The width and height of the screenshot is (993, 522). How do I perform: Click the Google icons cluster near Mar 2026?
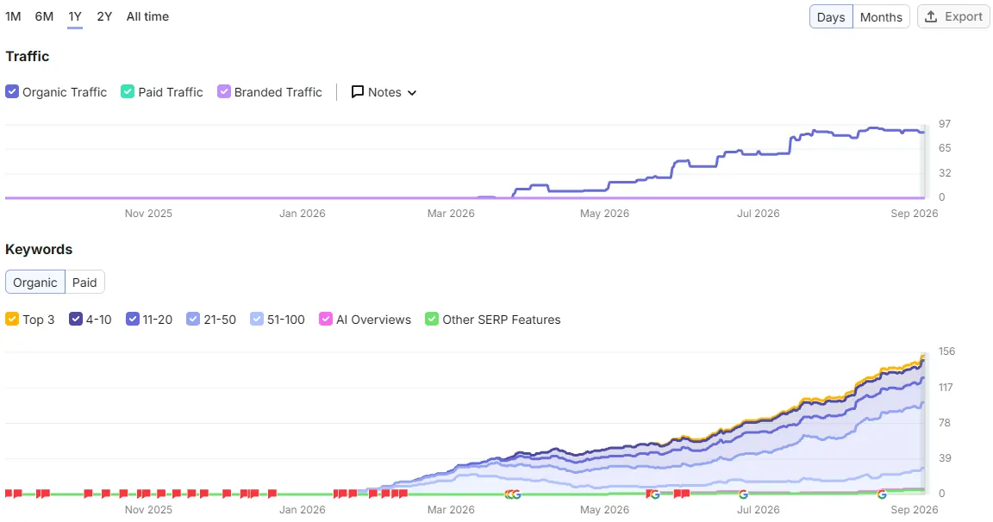pyautogui.click(x=513, y=494)
